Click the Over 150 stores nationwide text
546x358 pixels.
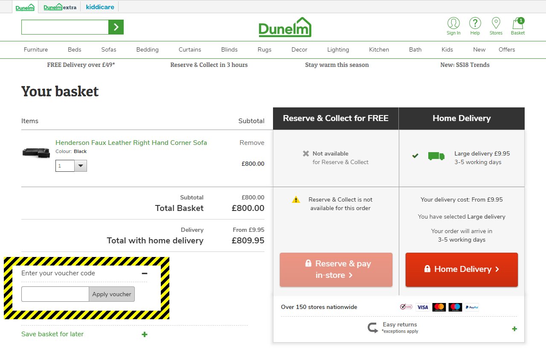click(319, 307)
